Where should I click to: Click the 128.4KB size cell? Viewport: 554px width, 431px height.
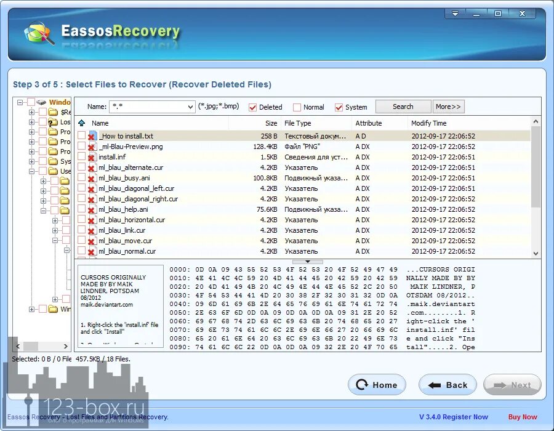[x=265, y=147]
